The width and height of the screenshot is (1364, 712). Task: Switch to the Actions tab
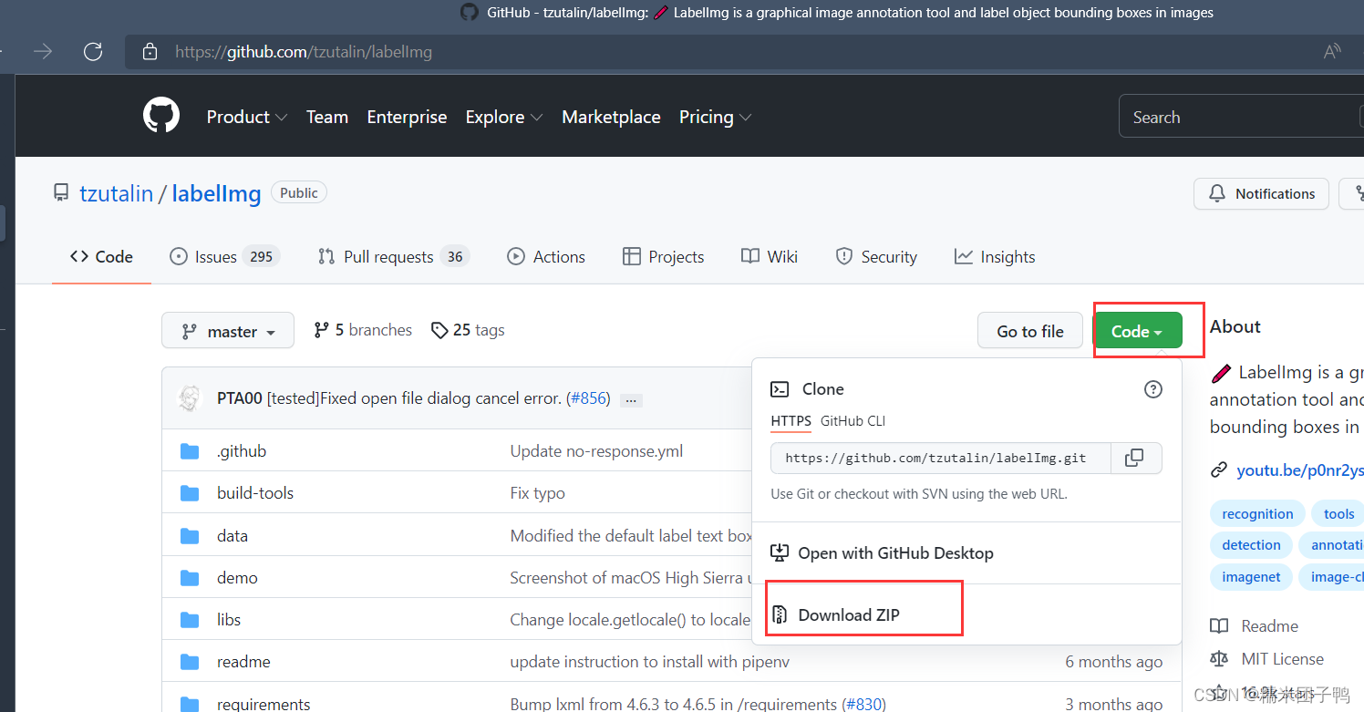click(546, 257)
